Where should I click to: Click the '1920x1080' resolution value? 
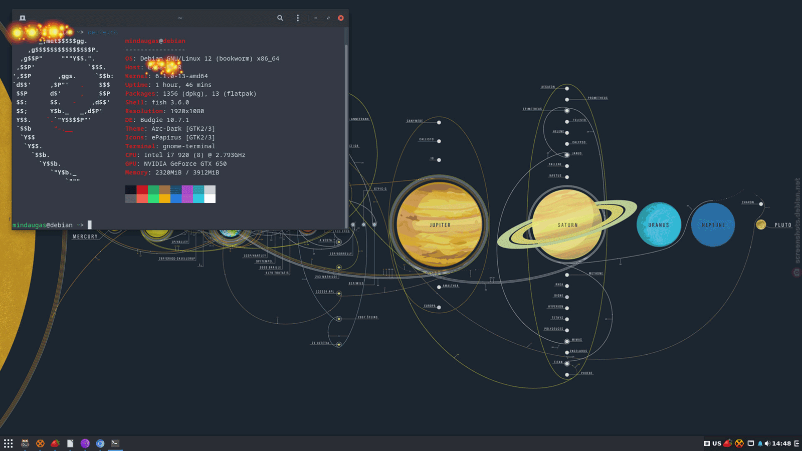[x=187, y=111]
